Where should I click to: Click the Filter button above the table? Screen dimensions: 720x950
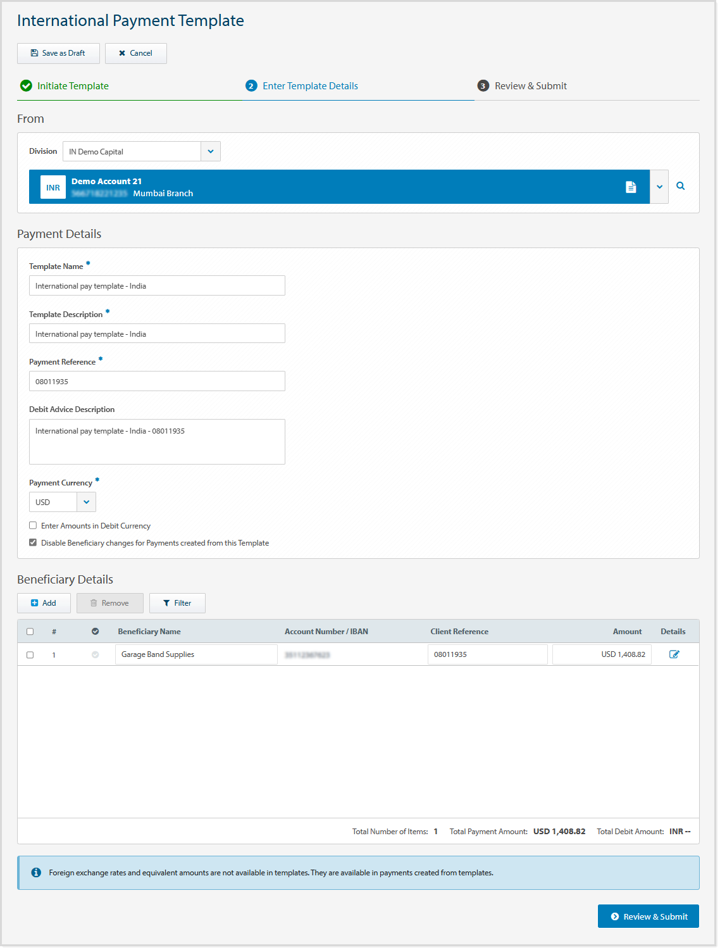click(x=177, y=603)
